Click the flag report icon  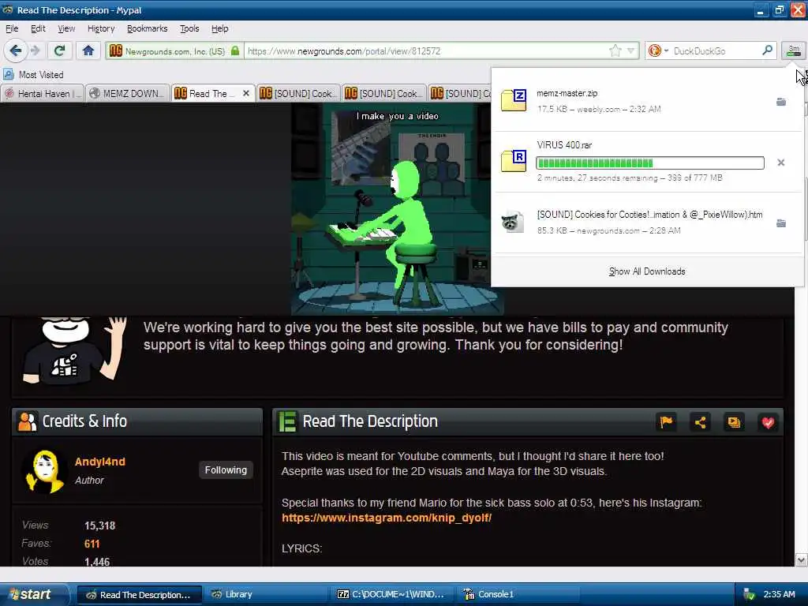pyautogui.click(x=666, y=422)
